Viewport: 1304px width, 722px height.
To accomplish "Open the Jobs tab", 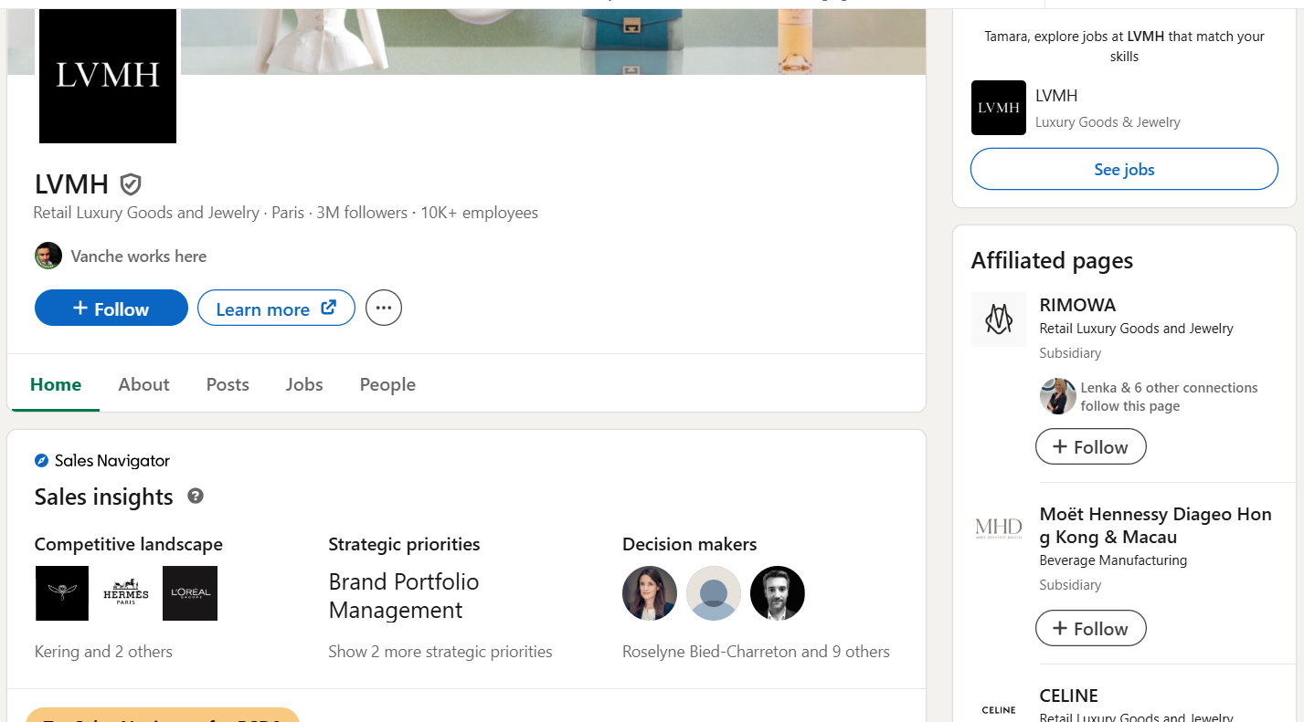I will point(304,384).
